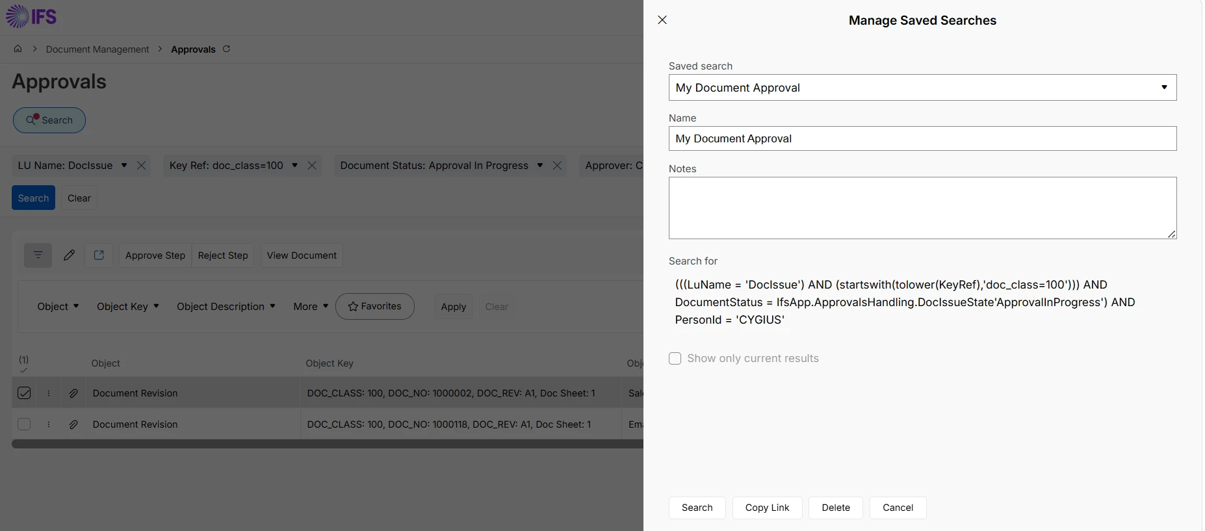Sort by the Object Key column header
This screenshot has height=531, width=1205.
pyautogui.click(x=330, y=363)
